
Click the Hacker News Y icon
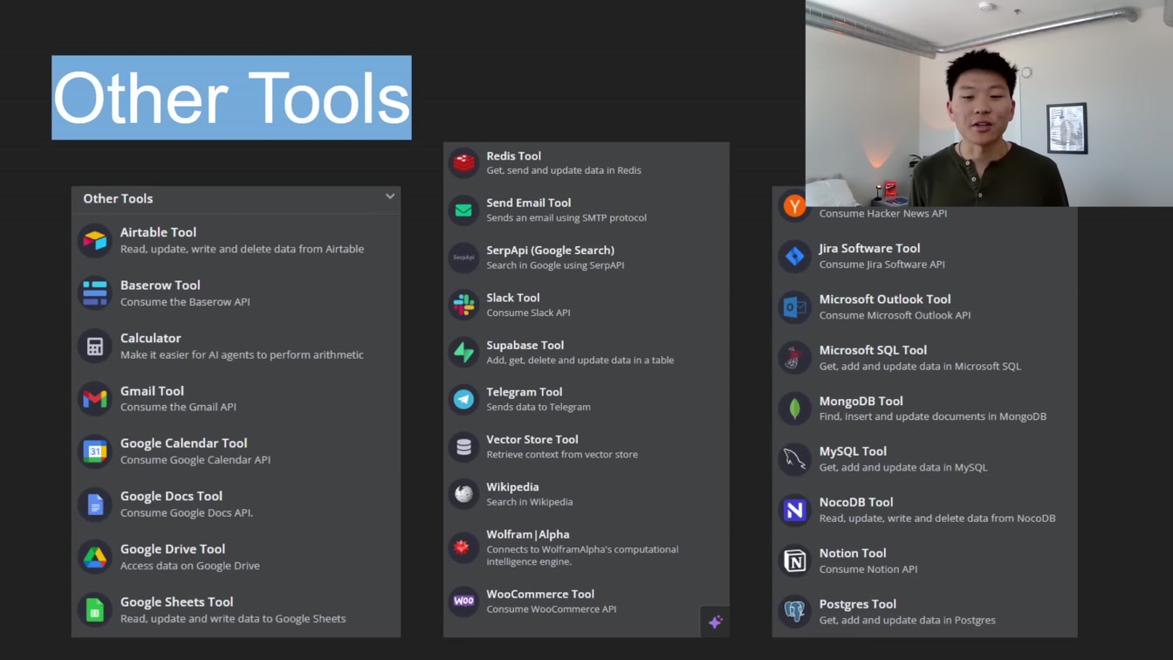pos(794,206)
